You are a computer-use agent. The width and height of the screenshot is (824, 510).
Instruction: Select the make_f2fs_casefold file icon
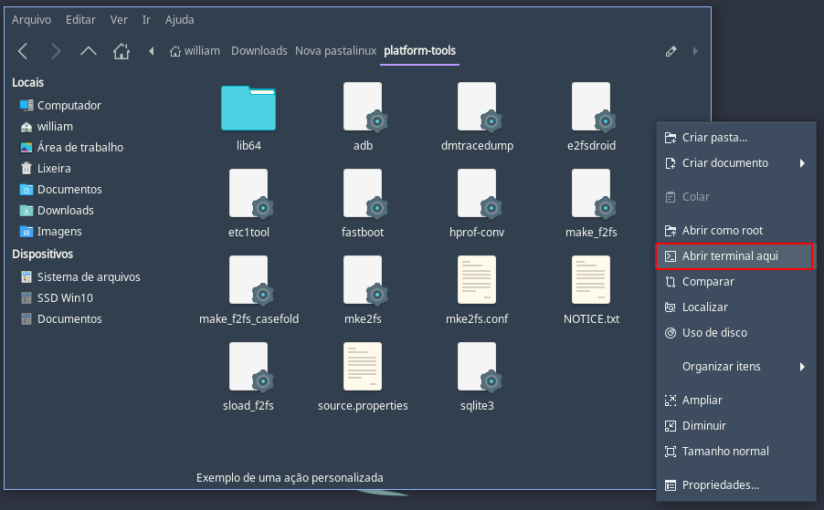pos(251,280)
